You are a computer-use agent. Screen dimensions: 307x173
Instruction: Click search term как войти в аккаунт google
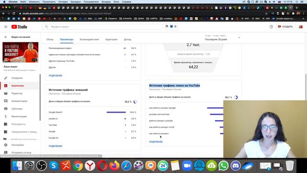click(x=162, y=108)
